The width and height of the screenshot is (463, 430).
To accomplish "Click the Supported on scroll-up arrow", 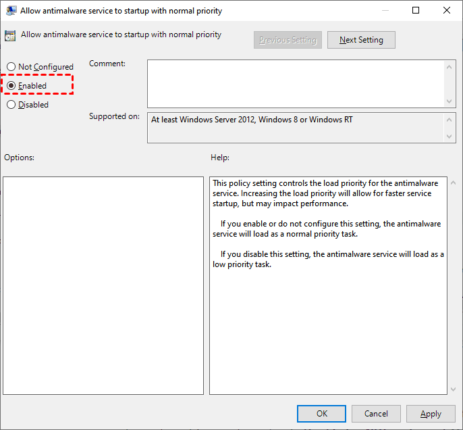I will point(449,120).
